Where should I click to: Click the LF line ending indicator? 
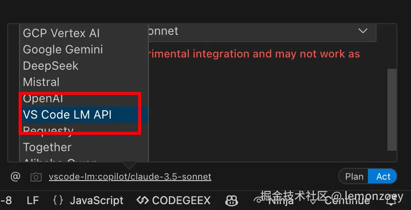tap(33, 200)
